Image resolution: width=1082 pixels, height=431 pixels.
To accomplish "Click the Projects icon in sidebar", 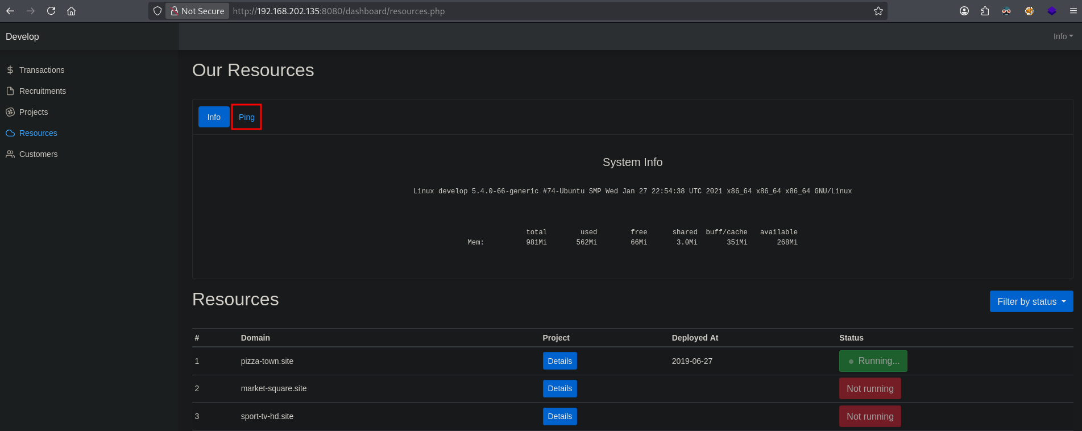I will [10, 112].
